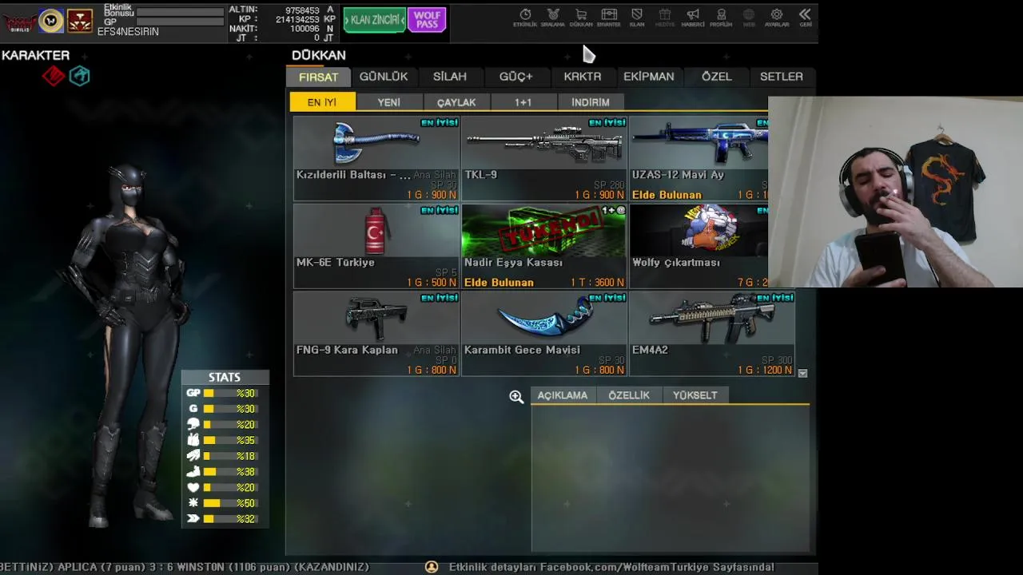Screen dimensions: 1023x575
Task: Click the magnifier zoom icon beside Açıklama
Action: pyautogui.click(x=516, y=397)
